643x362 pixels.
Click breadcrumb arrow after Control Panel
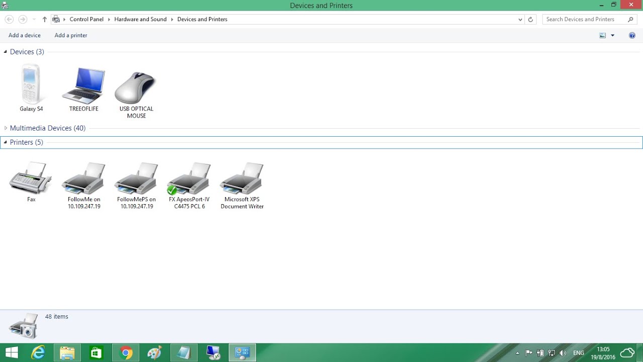coord(109,19)
